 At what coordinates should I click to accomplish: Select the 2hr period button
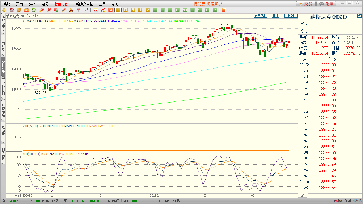[x=200, y=10]
